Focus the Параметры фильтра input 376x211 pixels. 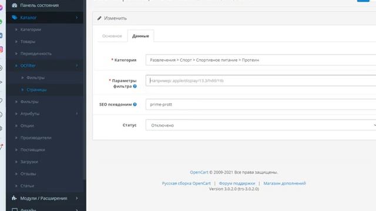pyautogui.click(x=261, y=81)
